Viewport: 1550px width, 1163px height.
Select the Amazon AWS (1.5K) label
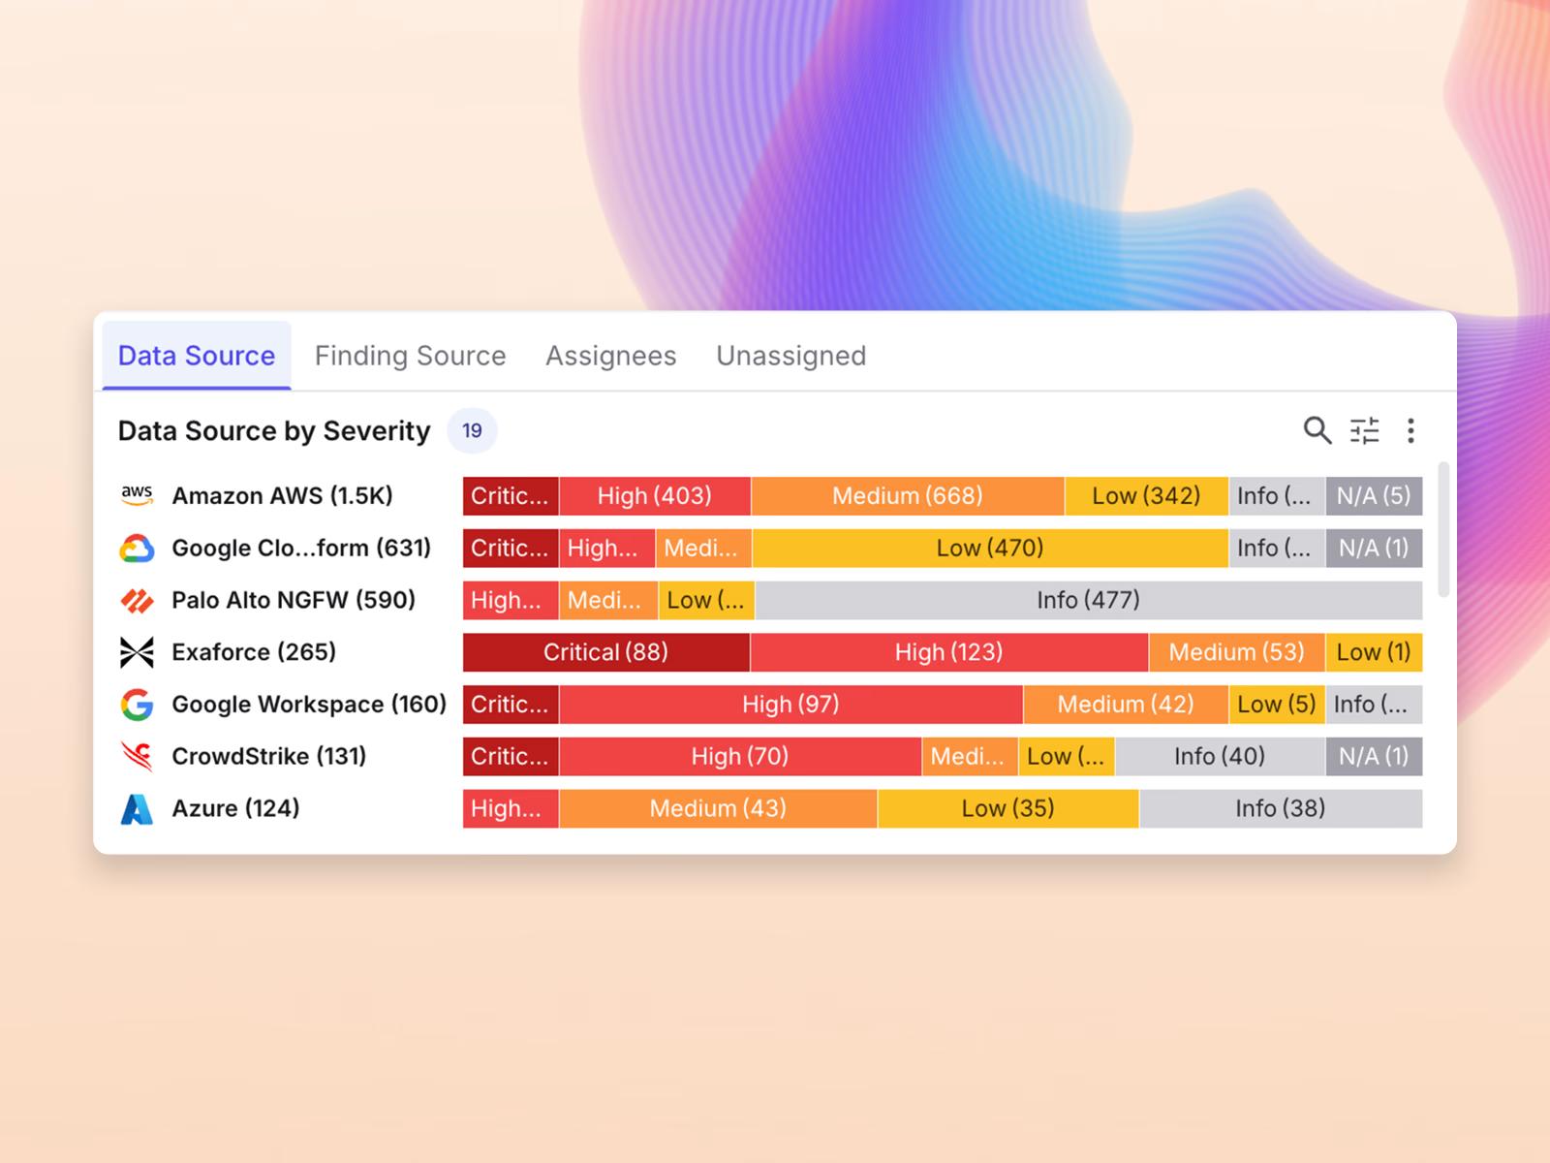(282, 495)
